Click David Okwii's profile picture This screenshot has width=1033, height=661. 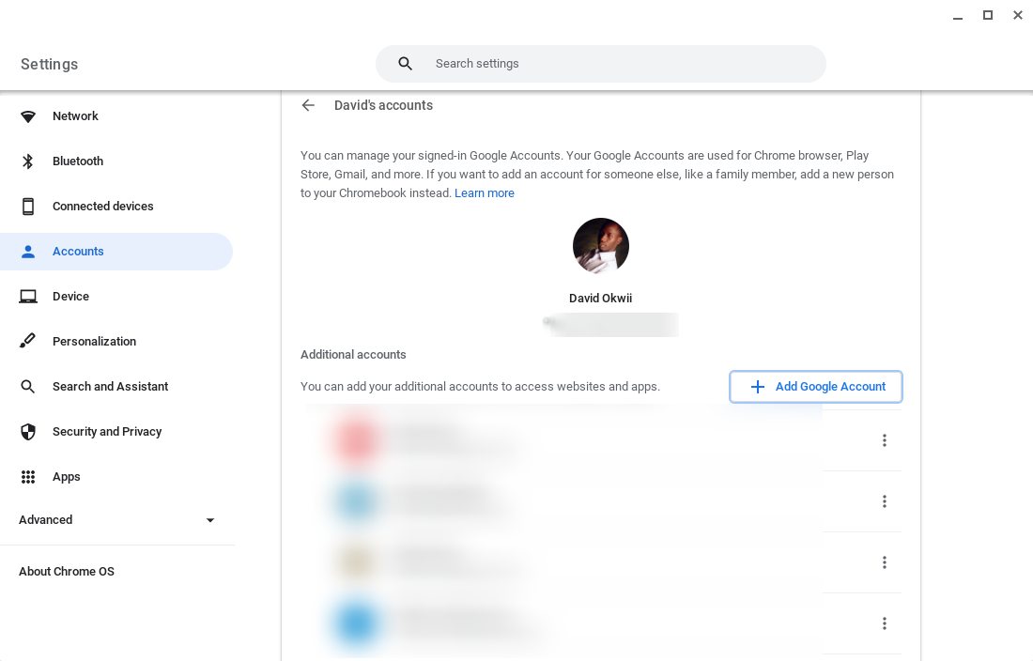tap(601, 246)
